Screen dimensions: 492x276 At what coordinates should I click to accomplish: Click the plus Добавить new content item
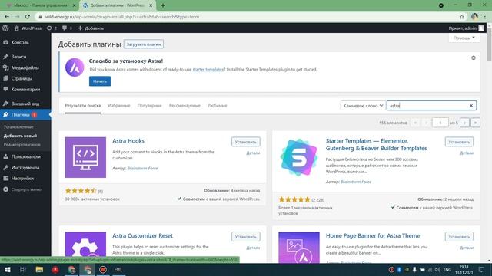[91, 28]
